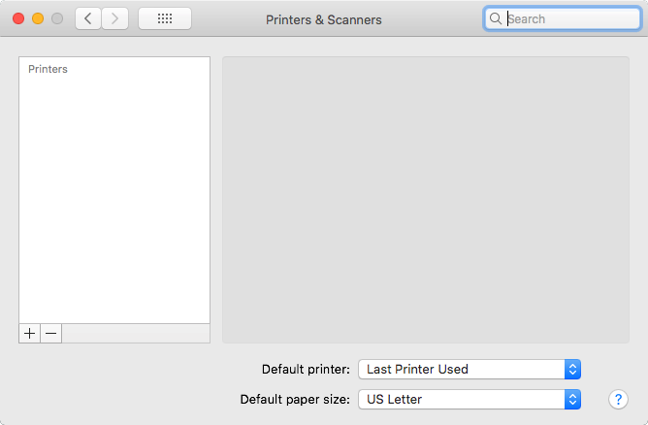Click the remove printer minus button
The width and height of the screenshot is (648, 425).
(x=51, y=333)
